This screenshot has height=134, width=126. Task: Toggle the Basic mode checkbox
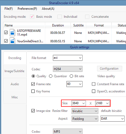[x=32, y=17]
